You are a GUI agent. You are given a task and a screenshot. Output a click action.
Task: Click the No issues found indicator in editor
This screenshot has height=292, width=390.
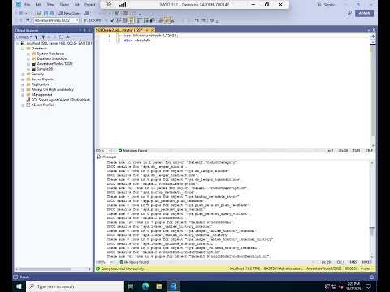(x=133, y=151)
